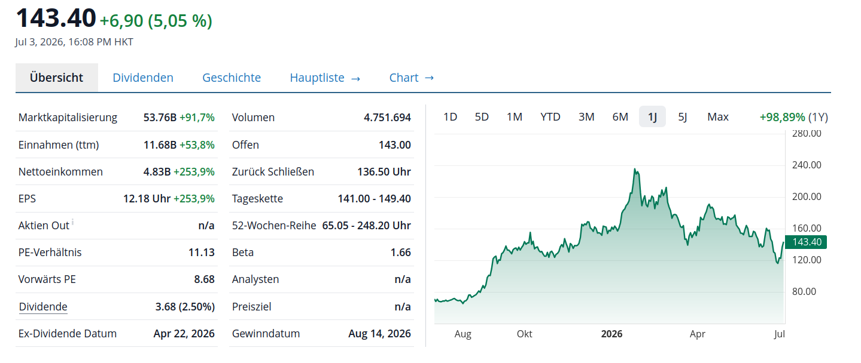Image resolution: width=861 pixels, height=363 pixels.
Task: Set chart range to 6M
Action: click(x=620, y=117)
